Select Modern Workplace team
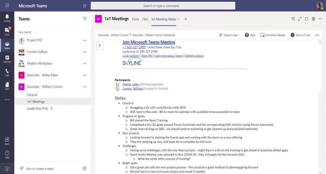The height and width of the screenshot is (174, 326). pos(39,63)
